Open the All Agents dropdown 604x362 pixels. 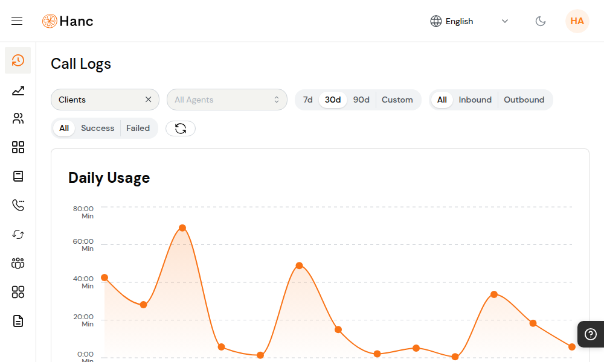(x=226, y=100)
